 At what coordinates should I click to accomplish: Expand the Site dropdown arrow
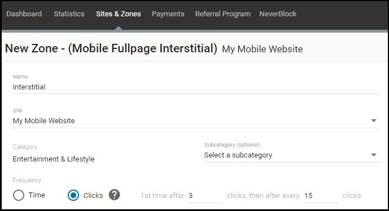(374, 121)
